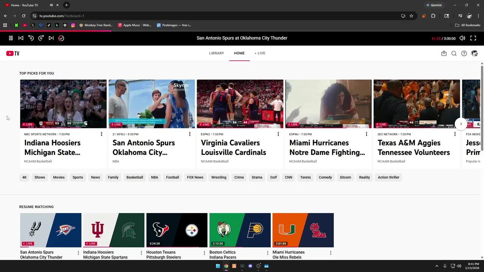Filter by the News chip

pyautogui.click(x=95, y=177)
